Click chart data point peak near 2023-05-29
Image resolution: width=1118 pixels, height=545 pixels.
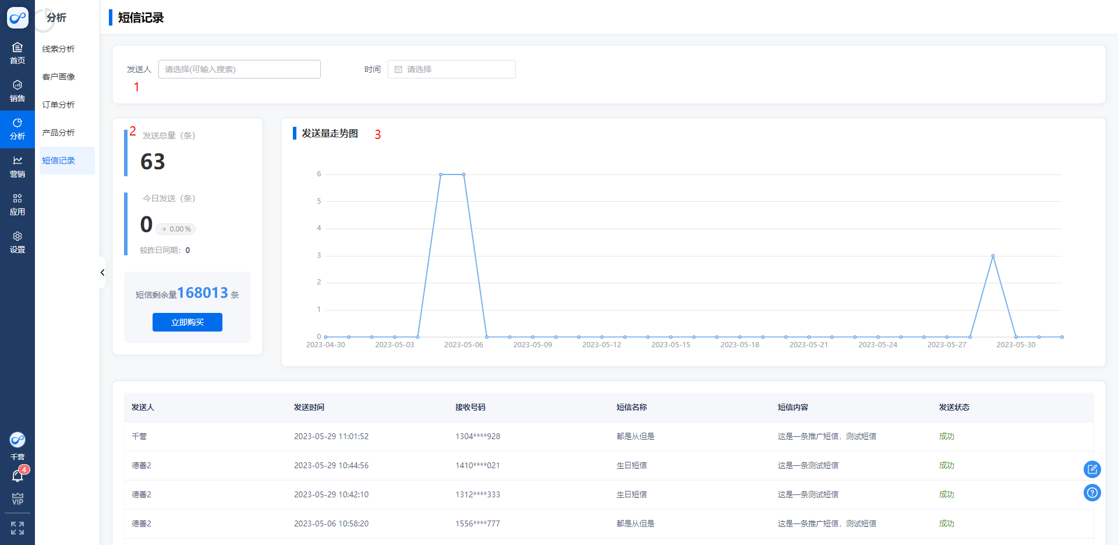coord(993,256)
